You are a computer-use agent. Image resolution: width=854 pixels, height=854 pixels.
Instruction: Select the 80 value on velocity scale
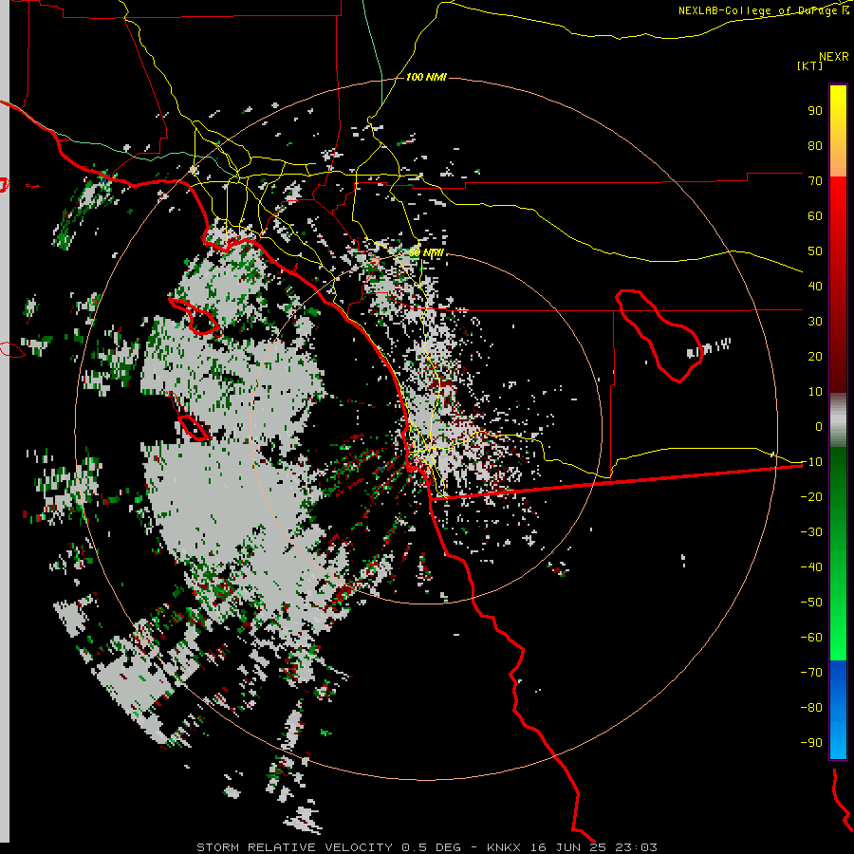pyautogui.click(x=815, y=146)
